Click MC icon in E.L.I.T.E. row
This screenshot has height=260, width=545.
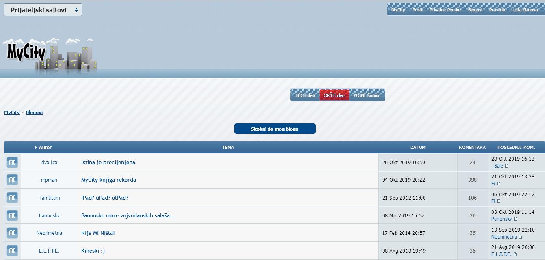(x=12, y=251)
